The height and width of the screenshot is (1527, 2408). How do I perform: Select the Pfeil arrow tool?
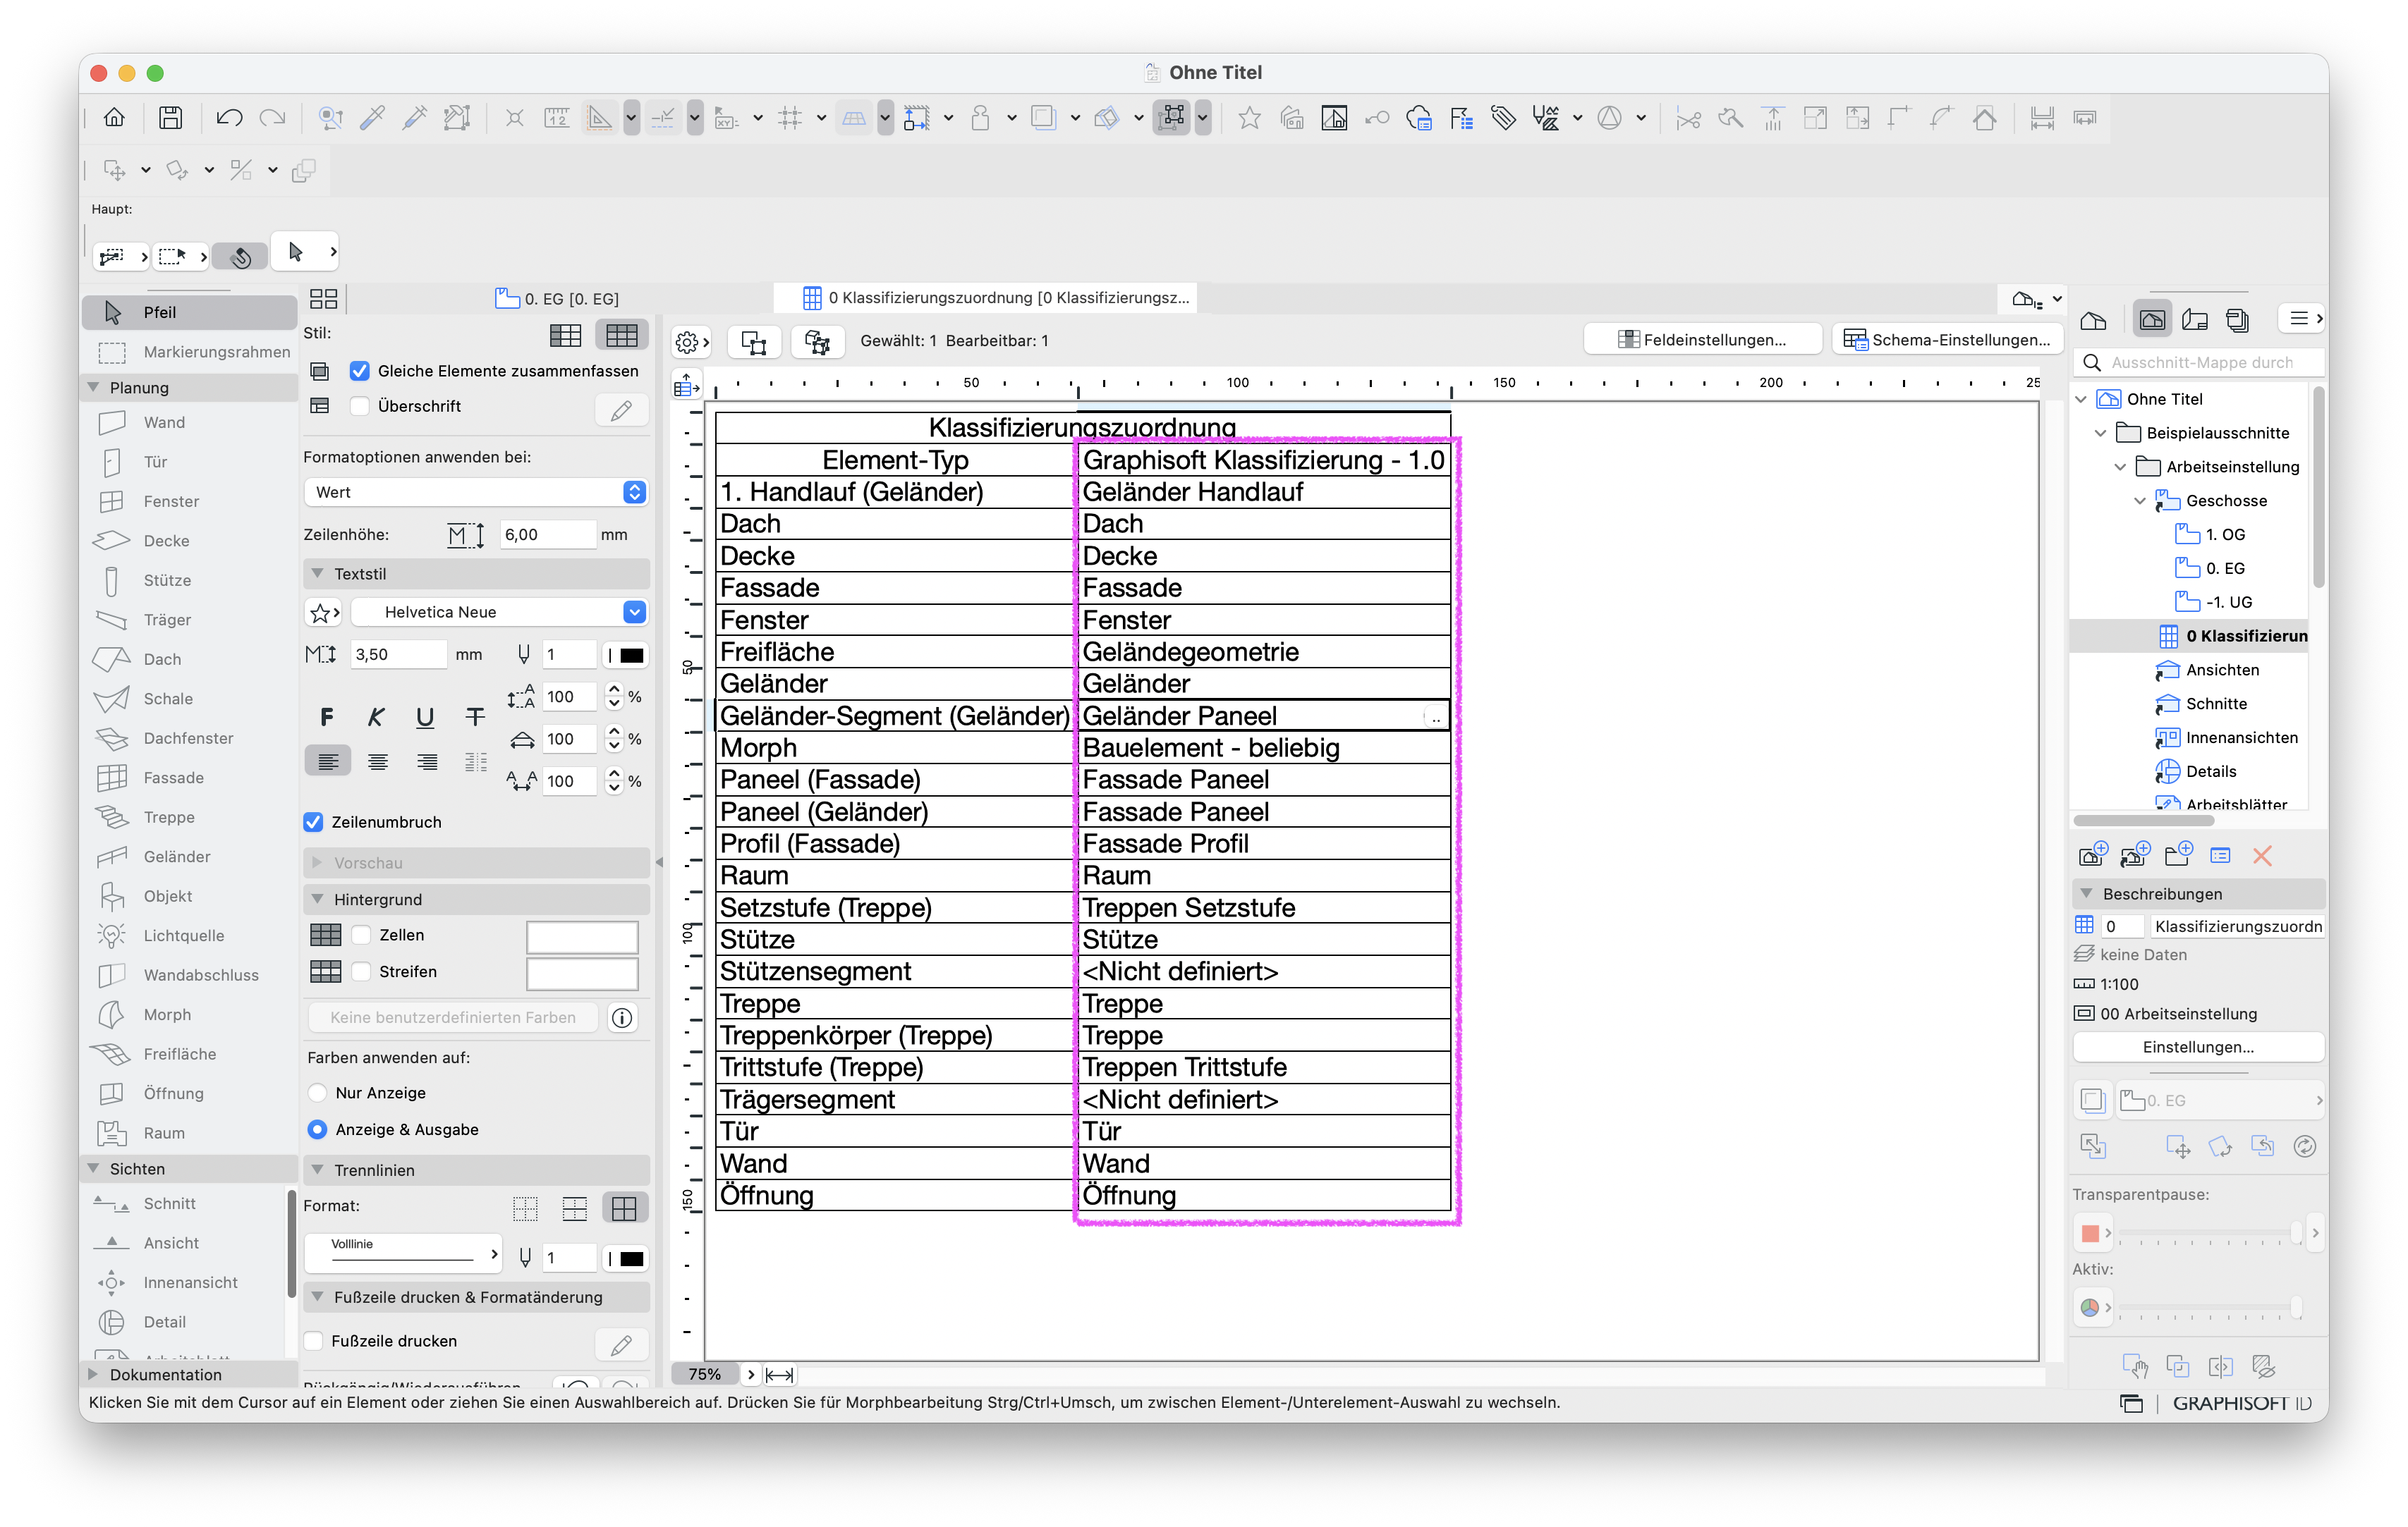(x=190, y=312)
